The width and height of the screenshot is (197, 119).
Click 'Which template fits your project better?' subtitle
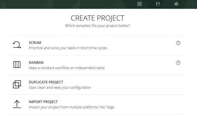click(97, 26)
